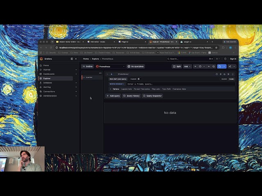
Task: Open a new browser tab
Action: [x=212, y=42]
